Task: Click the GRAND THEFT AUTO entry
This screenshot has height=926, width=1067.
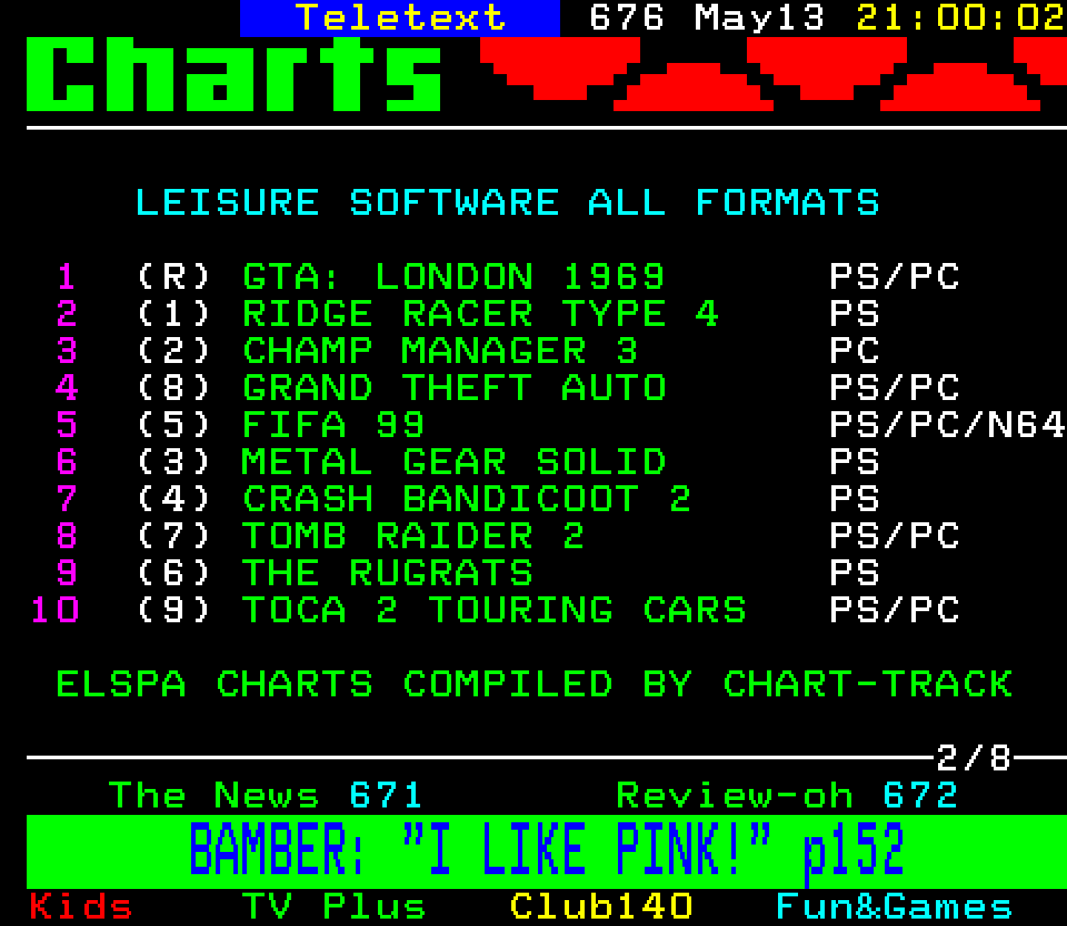Action: [453, 387]
